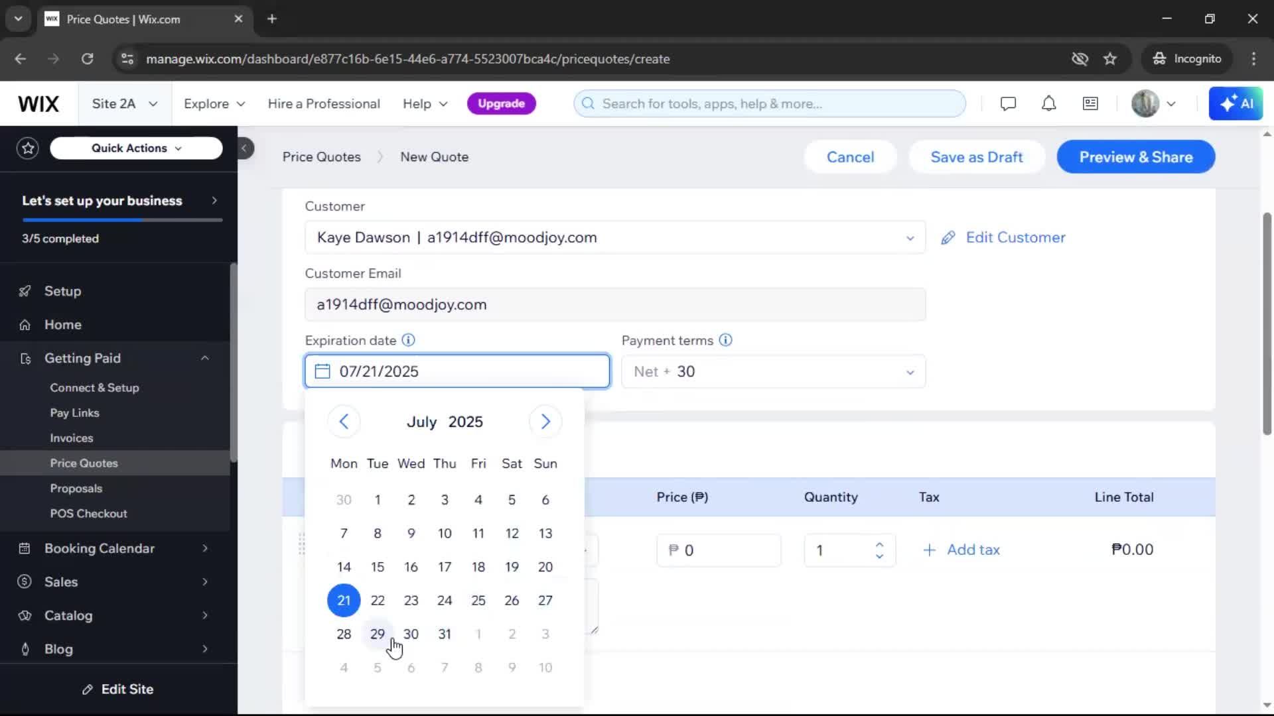Image resolution: width=1274 pixels, height=716 pixels.
Task: Increase quantity with stepper up arrow
Action: [x=880, y=544]
